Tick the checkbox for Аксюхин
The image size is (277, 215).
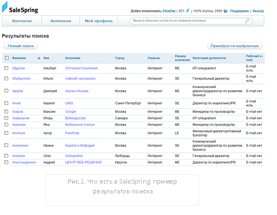click(6, 156)
